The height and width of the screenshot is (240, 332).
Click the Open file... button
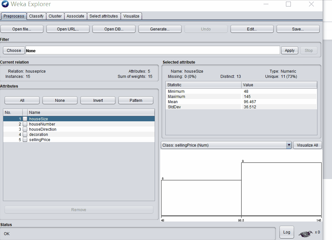tap(22, 29)
